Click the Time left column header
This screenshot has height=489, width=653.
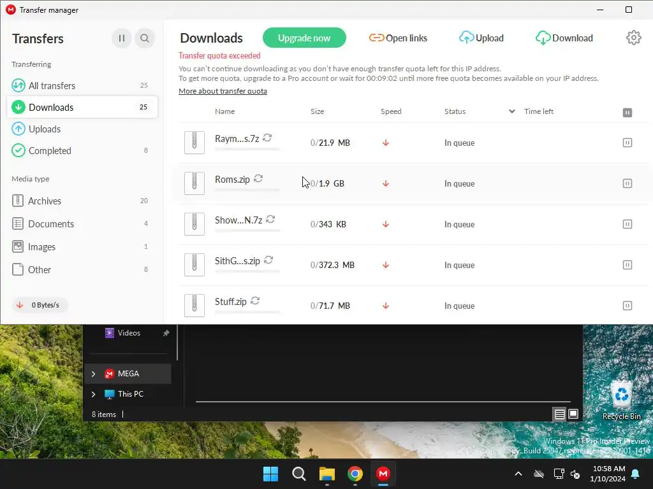click(x=539, y=111)
